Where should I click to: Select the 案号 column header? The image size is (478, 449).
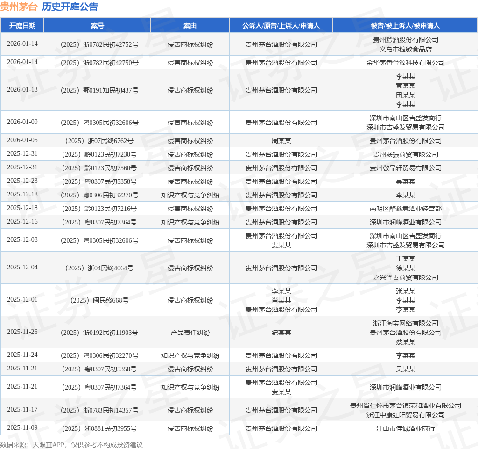98,26
